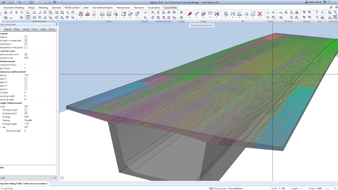Screen dimensions: 338x190
Task: Click the Matic Ledinek user account
Action: coord(314,2)
